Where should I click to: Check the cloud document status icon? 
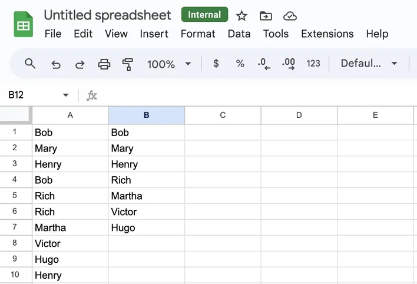pos(290,16)
